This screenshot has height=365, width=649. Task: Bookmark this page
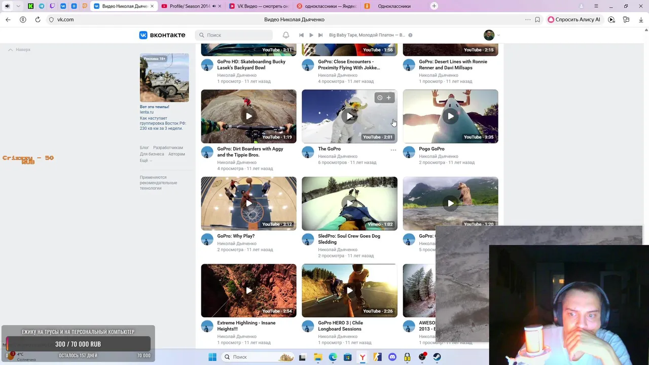pyautogui.click(x=537, y=19)
